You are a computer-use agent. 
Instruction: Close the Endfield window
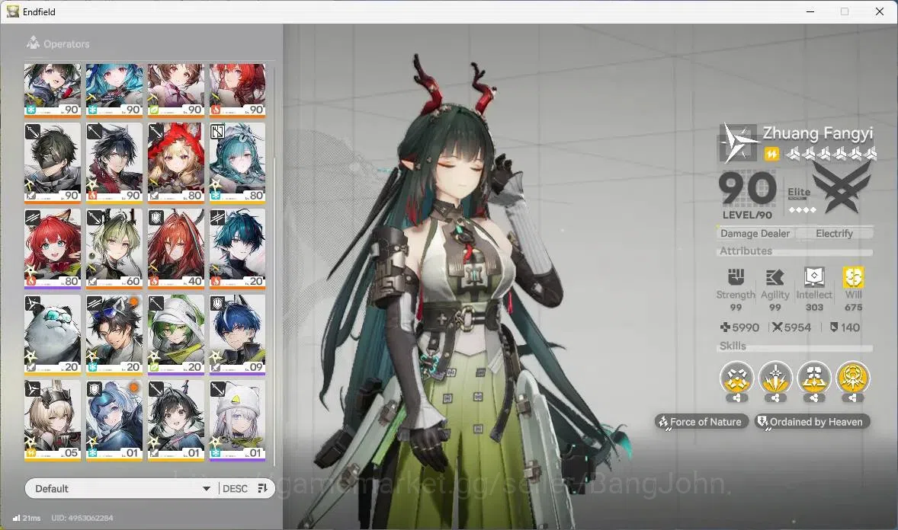click(x=880, y=11)
